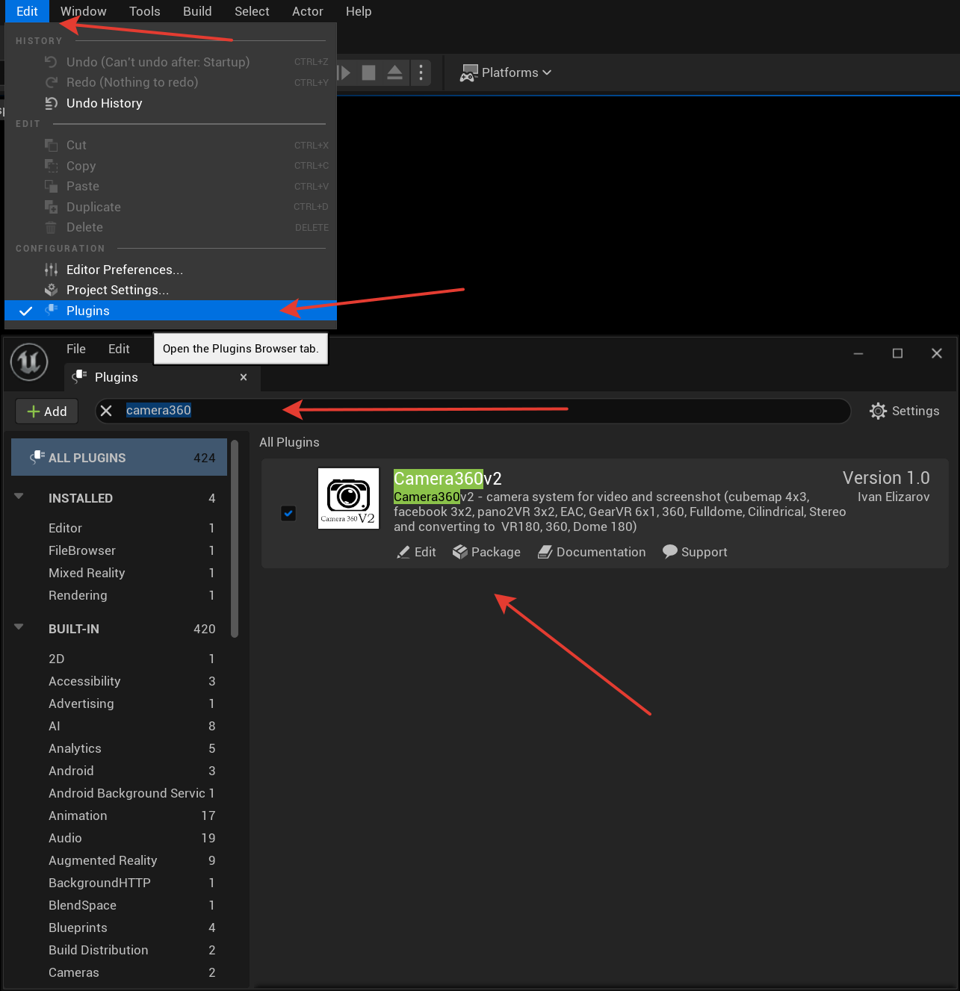Image resolution: width=960 pixels, height=991 pixels.
Task: Open the Platforms dropdown
Action: (506, 72)
